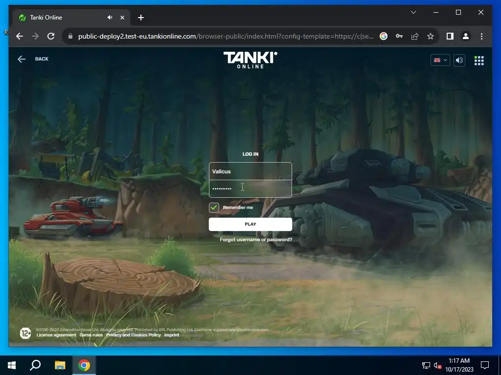Image resolution: width=501 pixels, height=375 pixels.
Task: Close the Tanki Online browser tab
Action: click(122, 18)
